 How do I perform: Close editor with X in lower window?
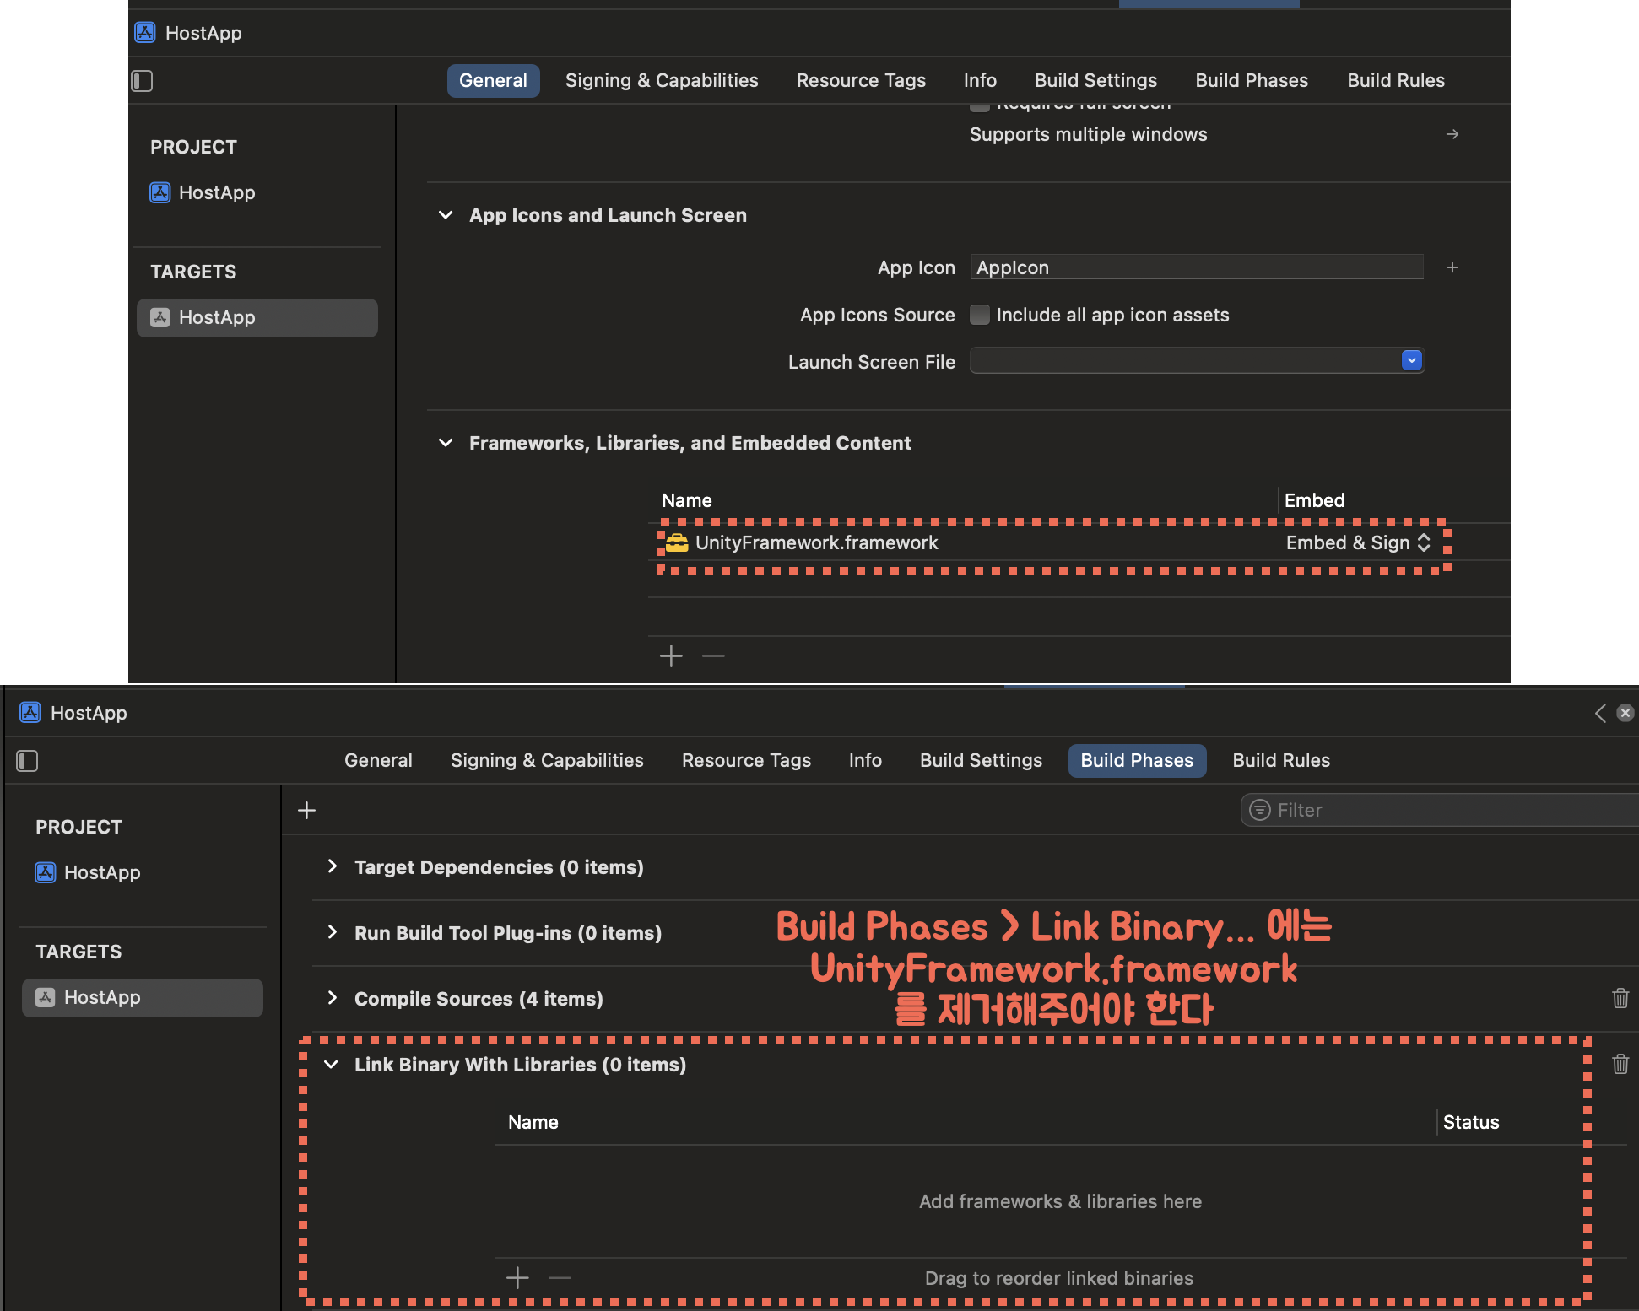pyautogui.click(x=1625, y=713)
